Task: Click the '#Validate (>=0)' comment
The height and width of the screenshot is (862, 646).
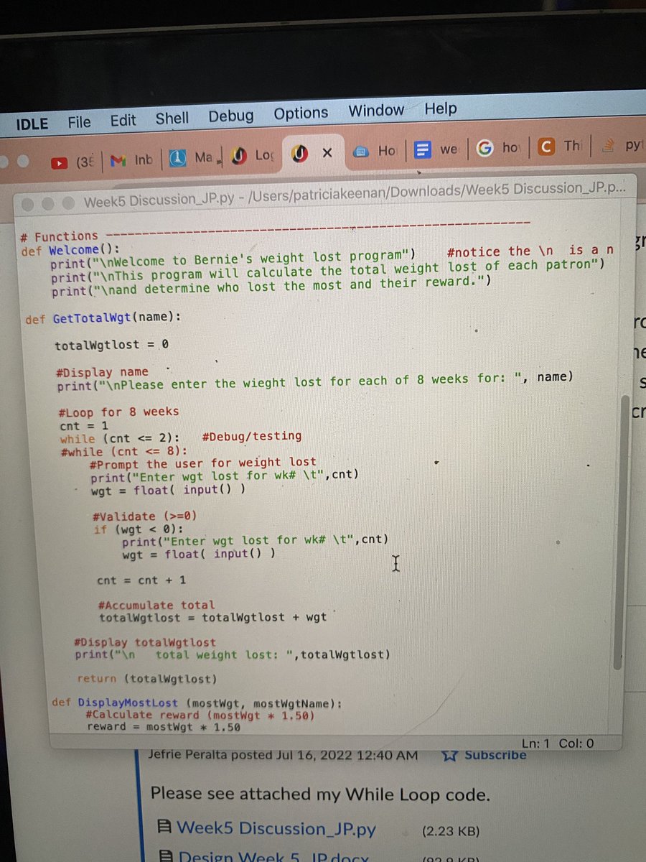Action: point(144,516)
